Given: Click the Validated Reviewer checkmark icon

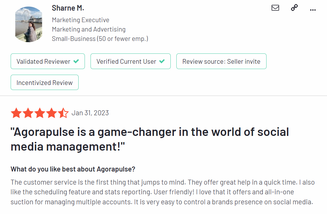Looking at the screenshot, I should point(76,62).
